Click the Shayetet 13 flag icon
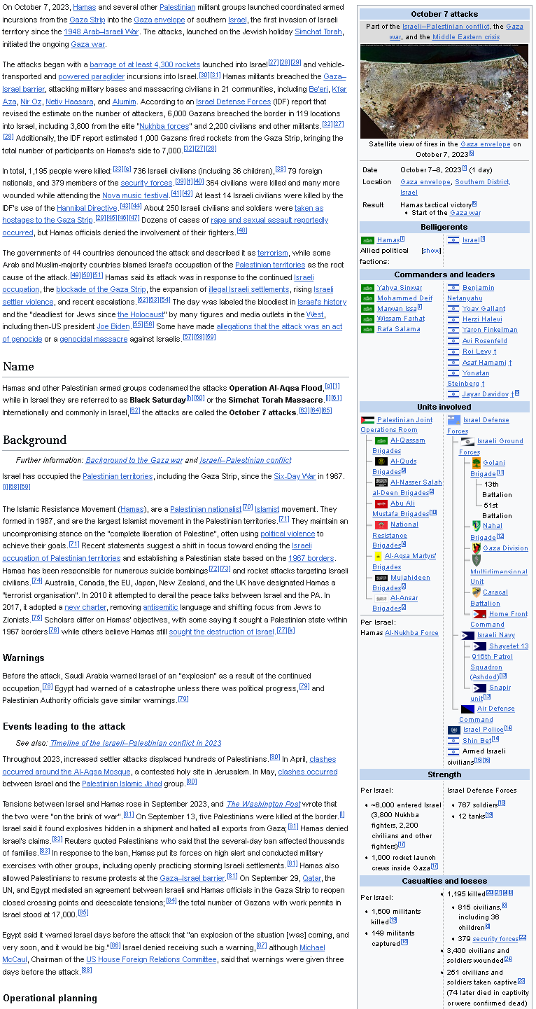 click(x=479, y=646)
